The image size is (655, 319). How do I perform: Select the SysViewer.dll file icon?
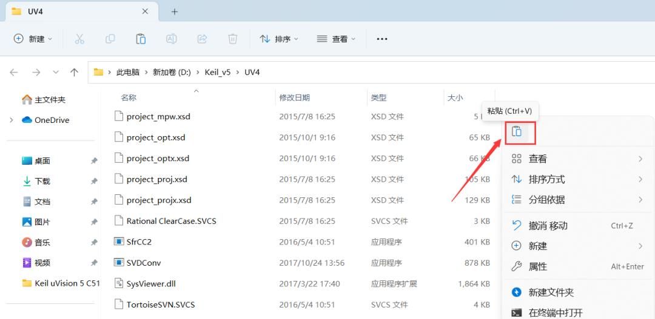tap(119, 283)
